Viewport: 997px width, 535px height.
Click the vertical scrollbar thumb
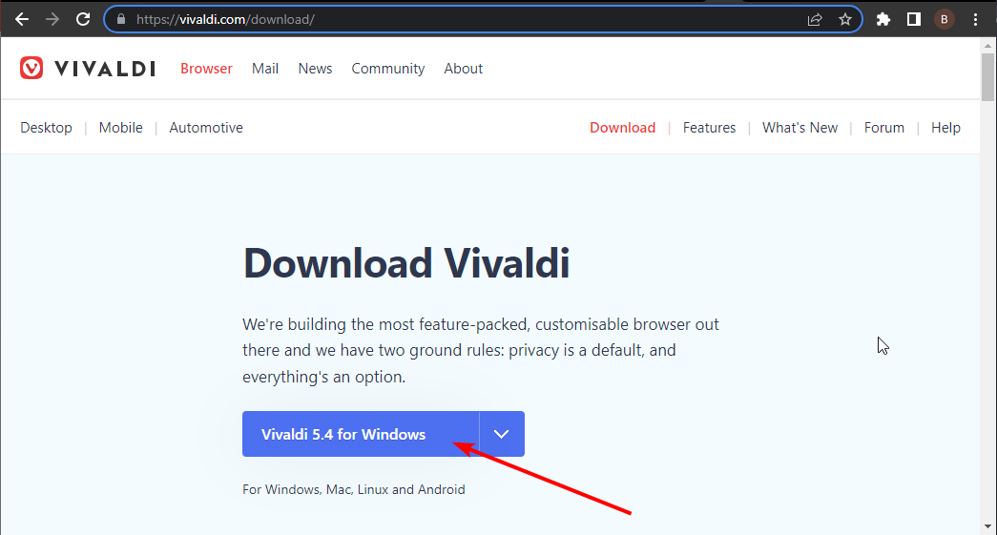[987, 77]
